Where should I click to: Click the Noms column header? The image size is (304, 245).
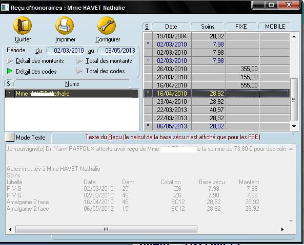coord(72,84)
